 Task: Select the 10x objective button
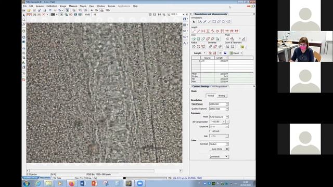[x=96, y=10]
